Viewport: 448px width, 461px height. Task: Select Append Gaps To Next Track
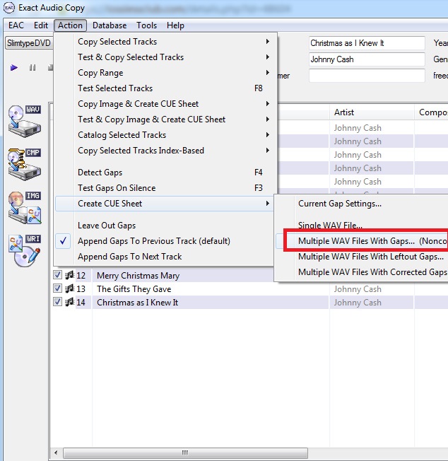coord(165,257)
